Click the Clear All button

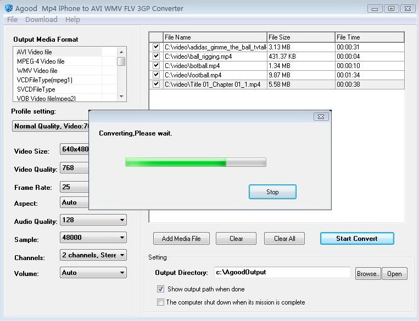tap(284, 239)
